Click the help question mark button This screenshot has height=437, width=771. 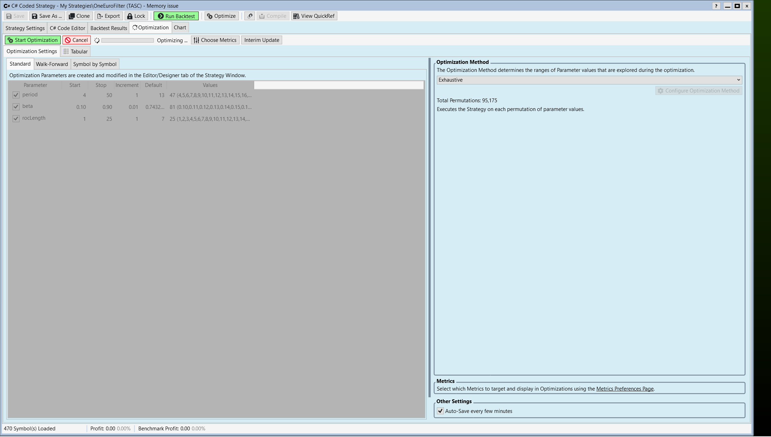tap(716, 6)
